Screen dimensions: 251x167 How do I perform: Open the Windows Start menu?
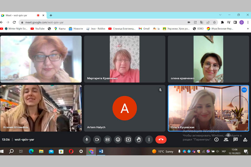coord(2,151)
